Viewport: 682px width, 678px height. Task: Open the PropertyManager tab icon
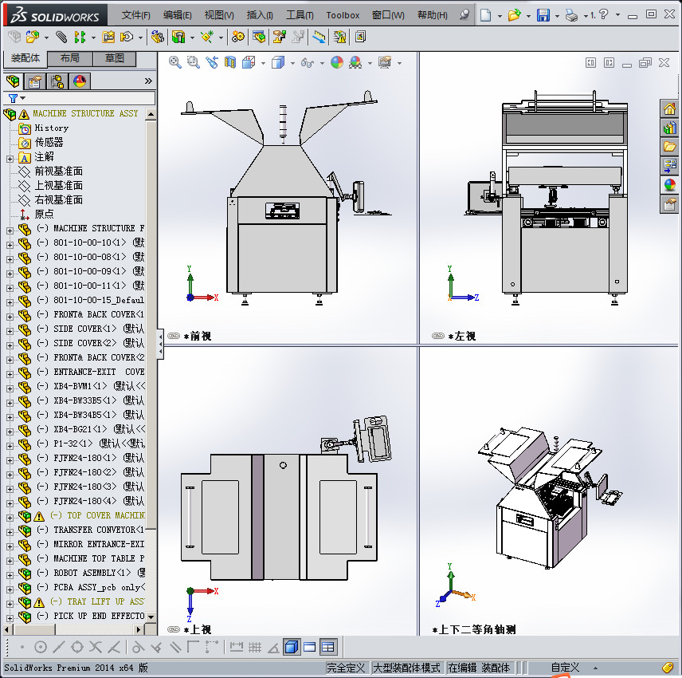35,81
